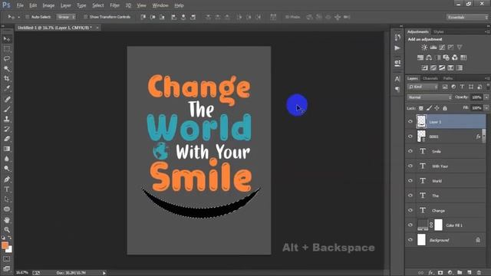Select the Eraser tool
The image size is (491, 276).
point(7,139)
